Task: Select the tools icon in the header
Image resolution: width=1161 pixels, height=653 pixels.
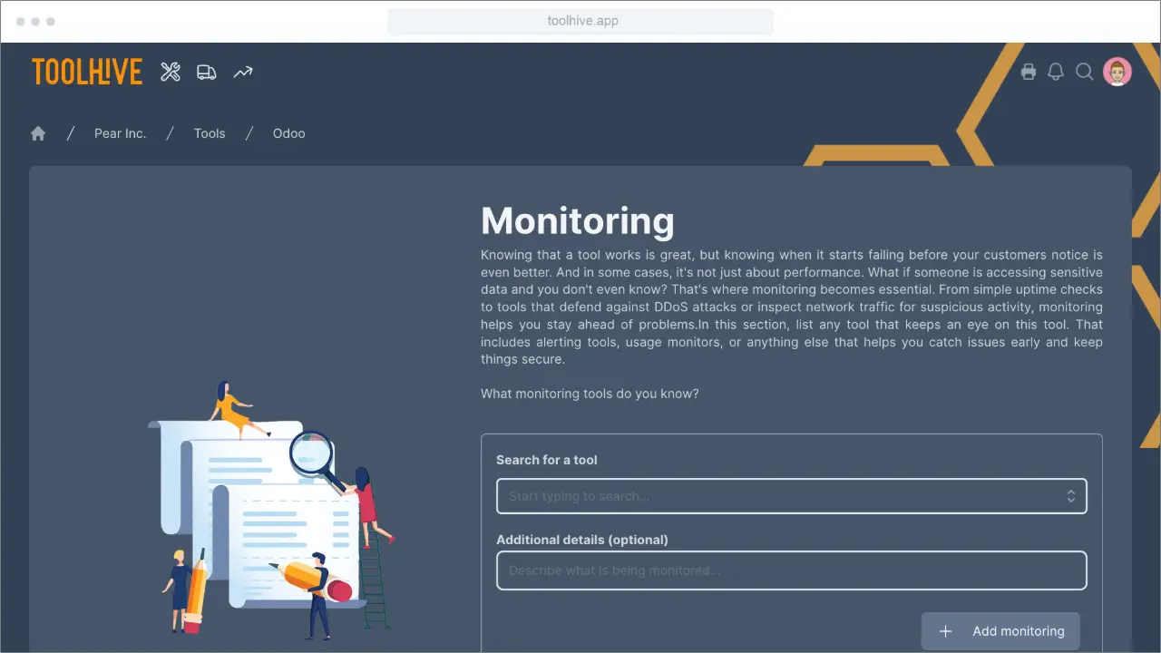Action: [x=171, y=72]
